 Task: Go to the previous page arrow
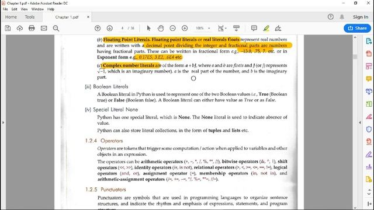tap(98, 29)
